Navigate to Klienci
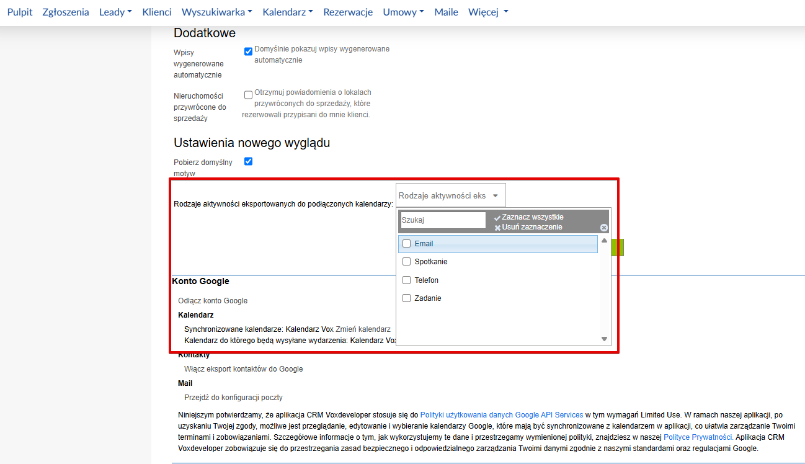 click(x=157, y=12)
